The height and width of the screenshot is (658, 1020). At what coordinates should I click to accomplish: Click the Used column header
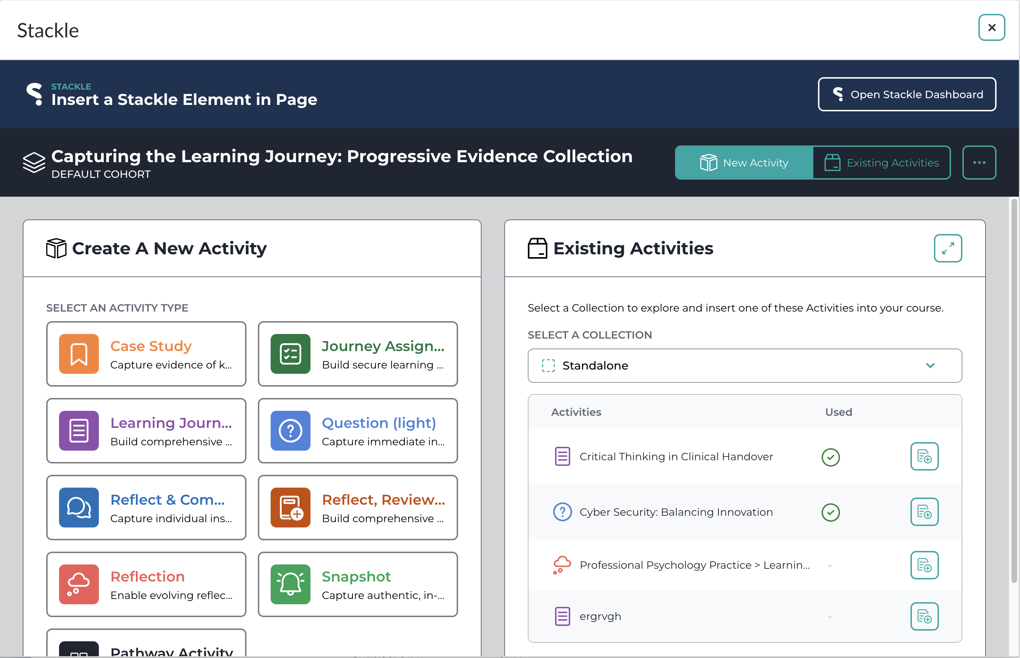pos(839,412)
